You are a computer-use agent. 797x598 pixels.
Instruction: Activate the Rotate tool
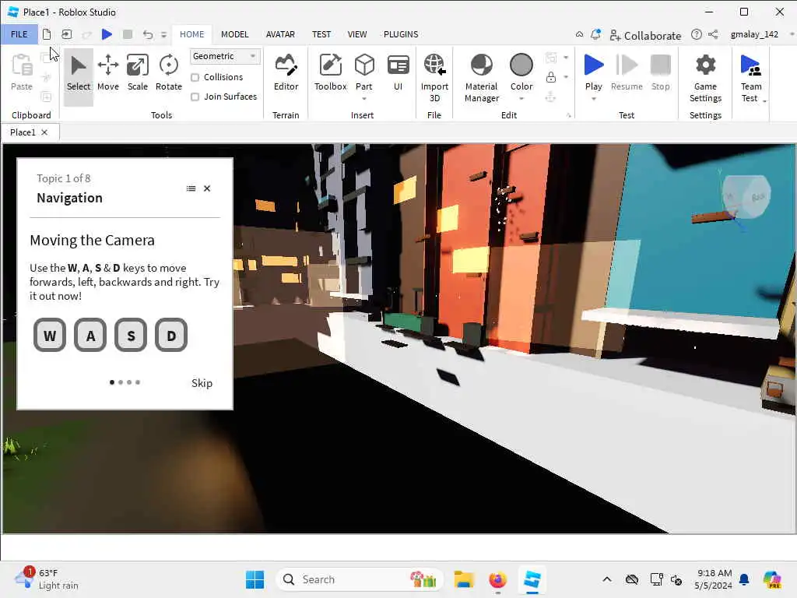[x=168, y=73]
